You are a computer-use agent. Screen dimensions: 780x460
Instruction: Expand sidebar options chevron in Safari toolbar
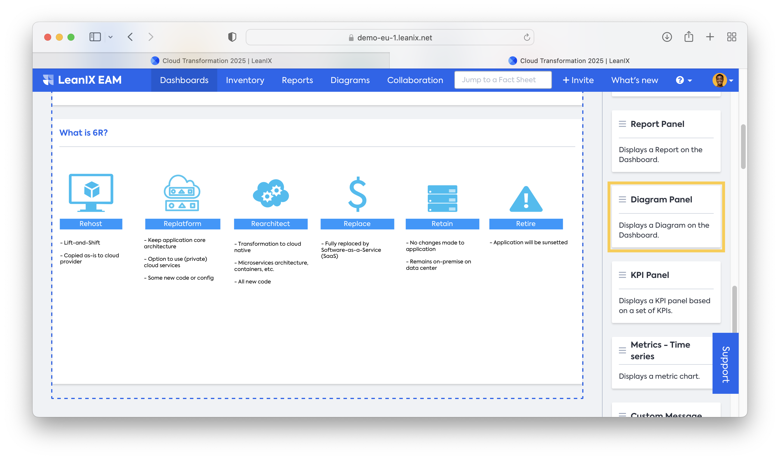click(111, 37)
